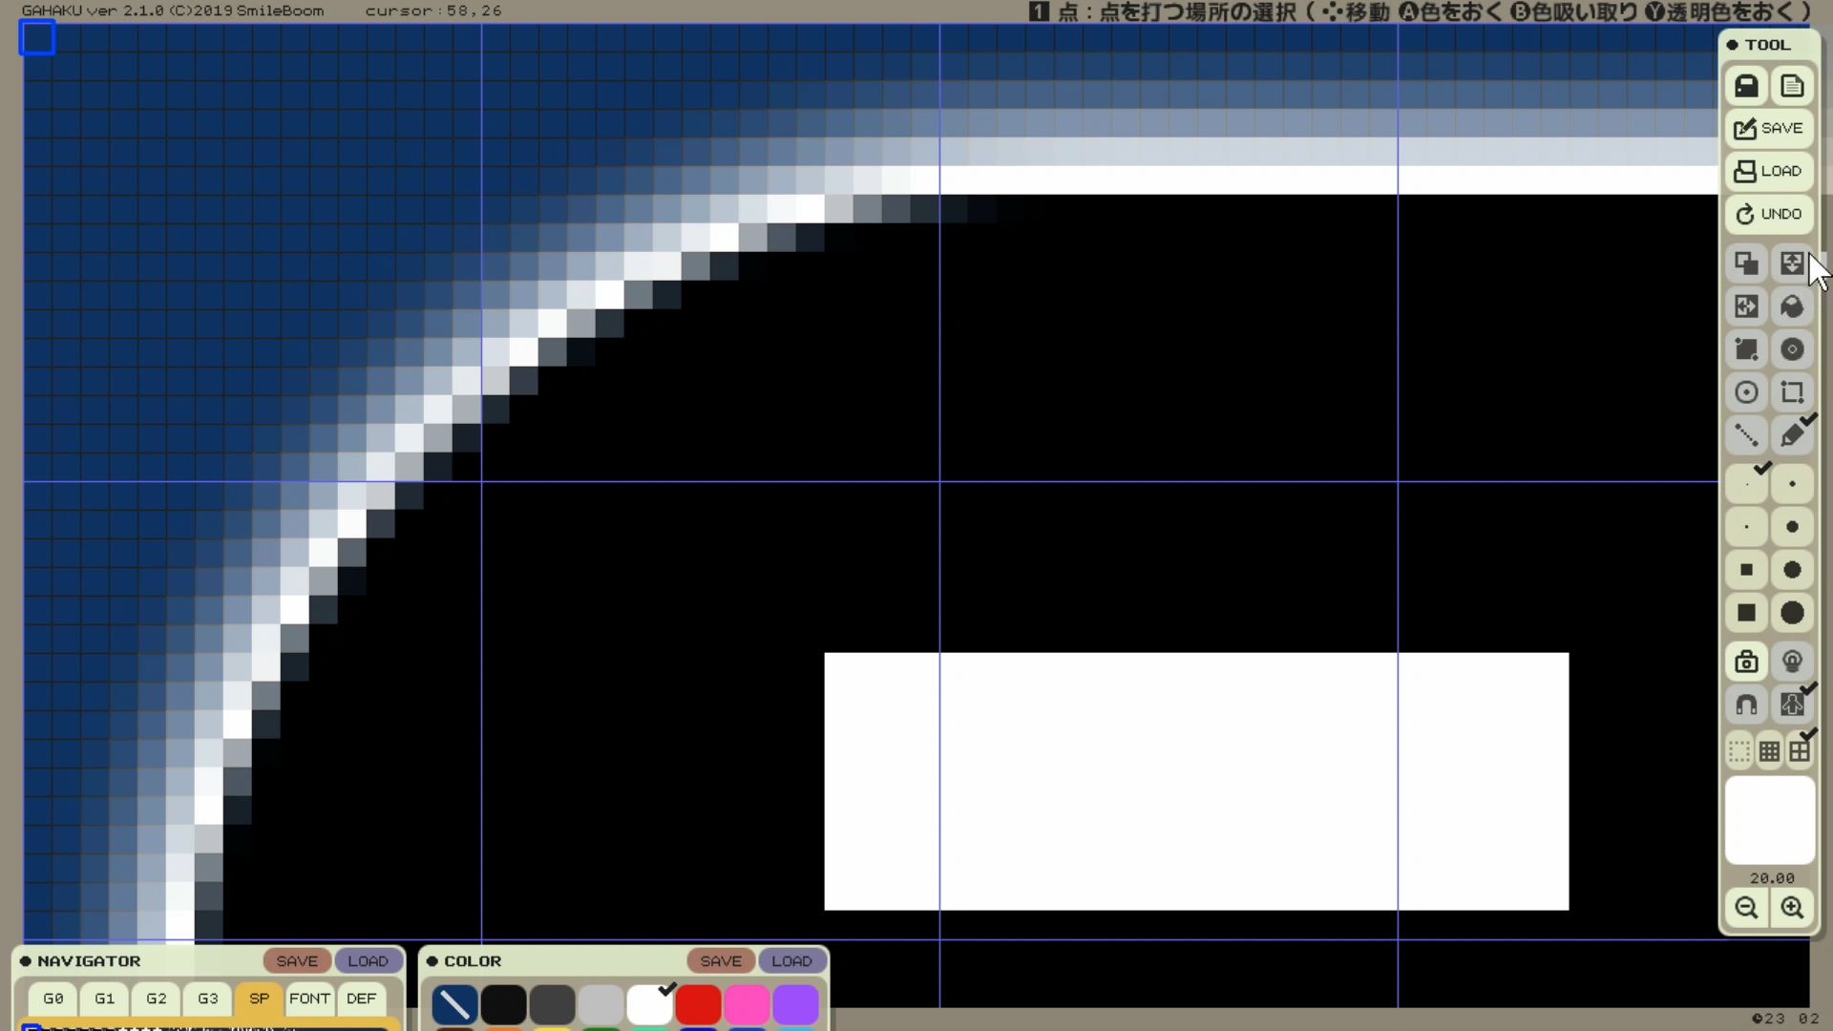The width and height of the screenshot is (1833, 1031).
Task: Switch to the G1 navigator tab
Action: pyautogui.click(x=105, y=999)
